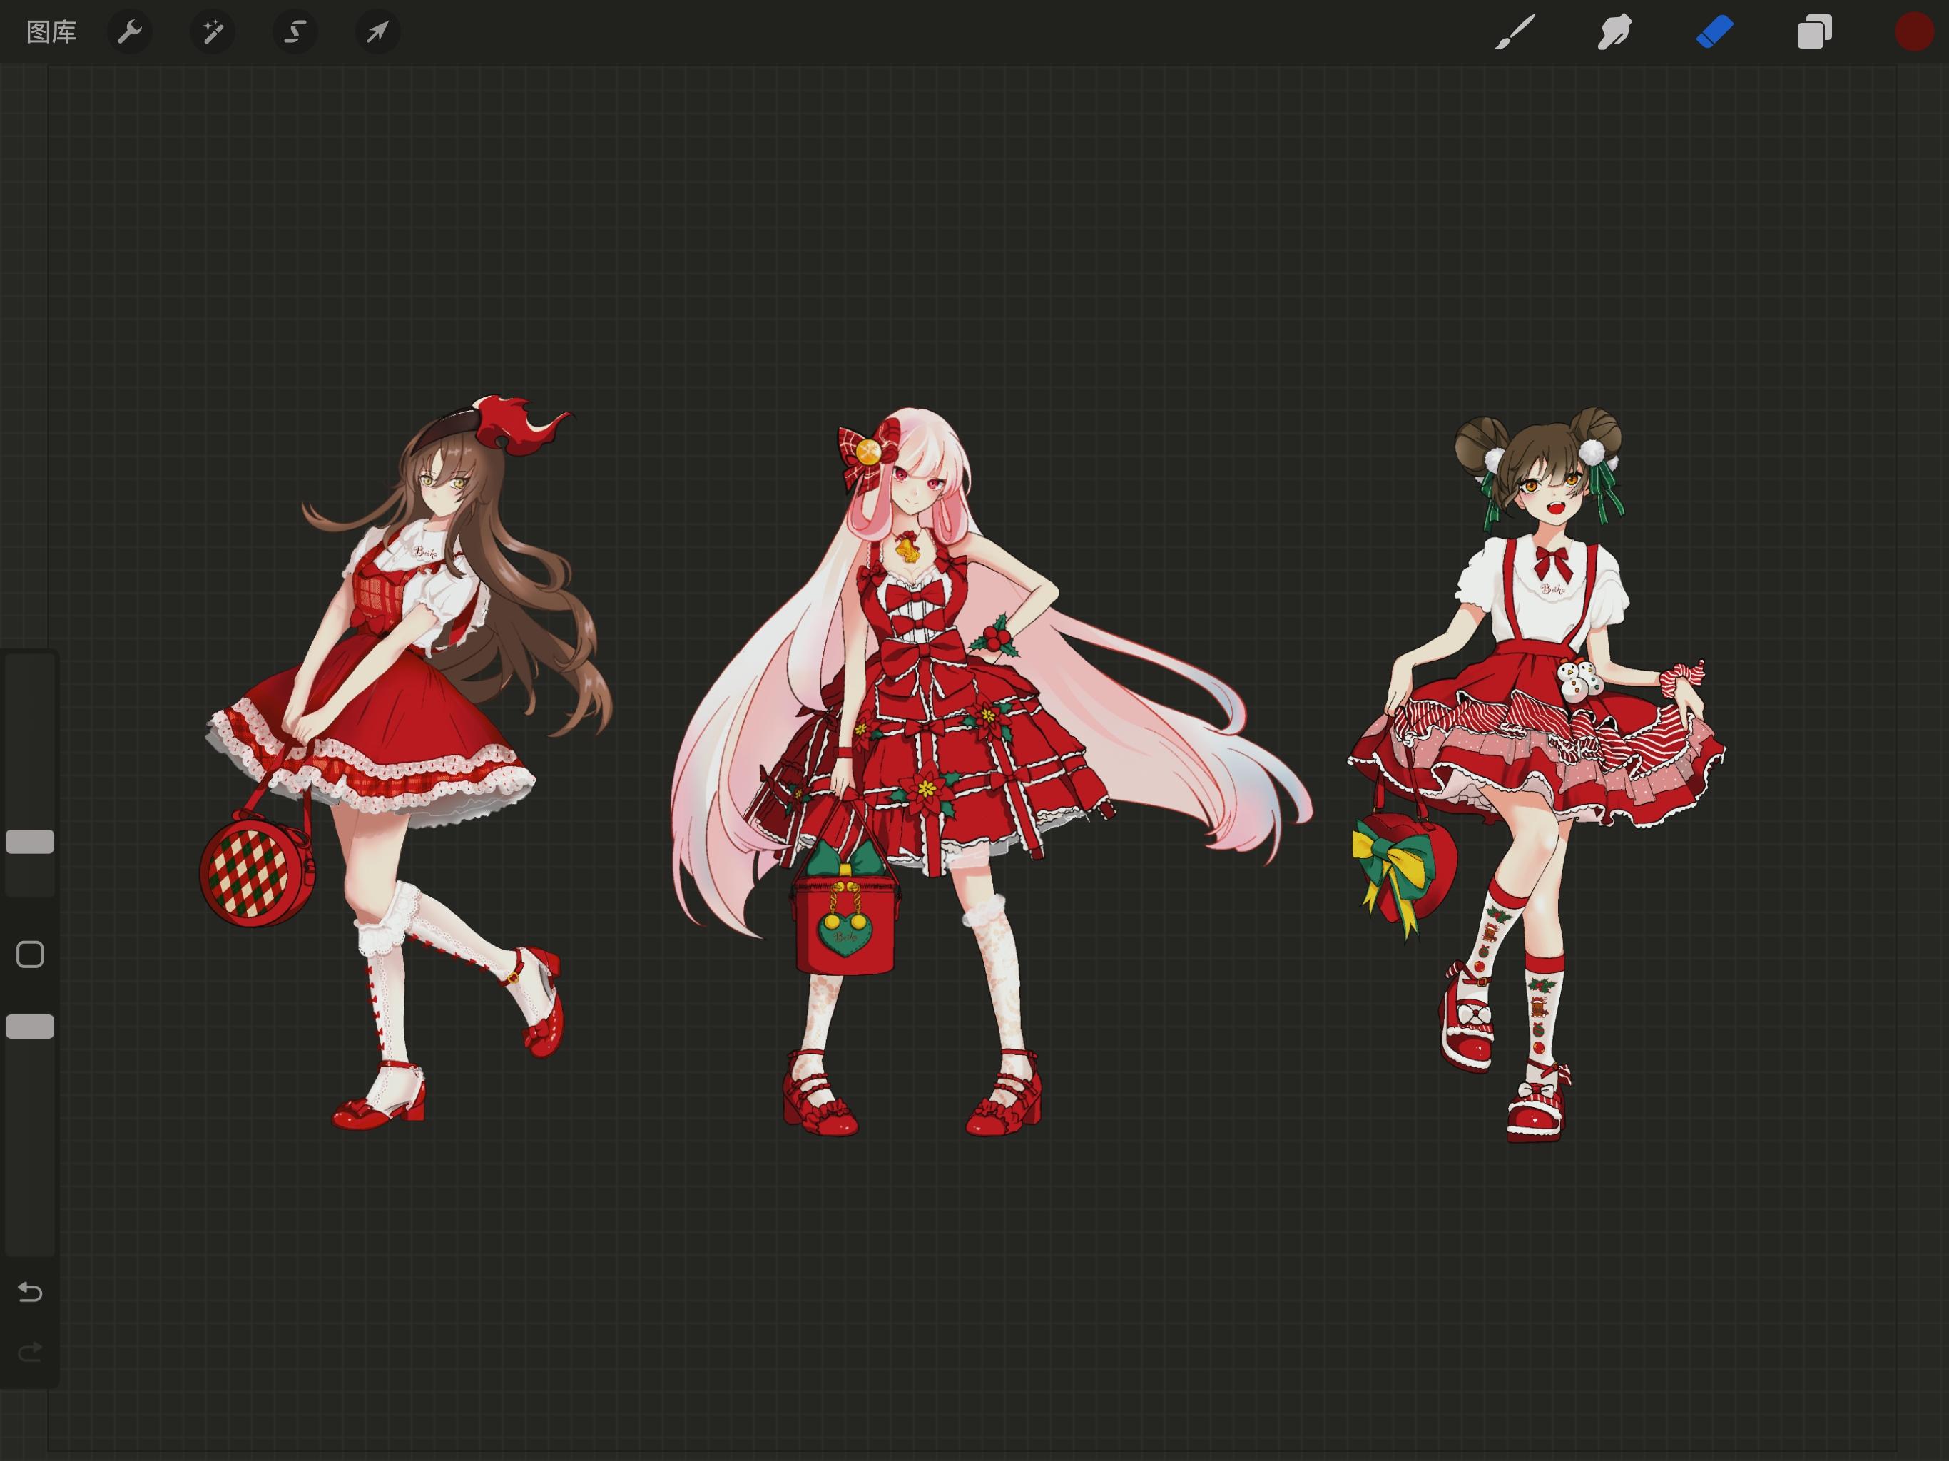This screenshot has height=1461, width=1949.
Task: Select the Brush tool
Action: pyautogui.click(x=1515, y=33)
